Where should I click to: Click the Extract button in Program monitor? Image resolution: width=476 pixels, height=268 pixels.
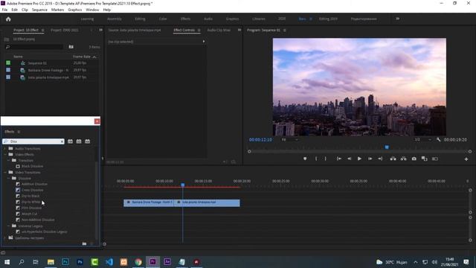(403, 159)
